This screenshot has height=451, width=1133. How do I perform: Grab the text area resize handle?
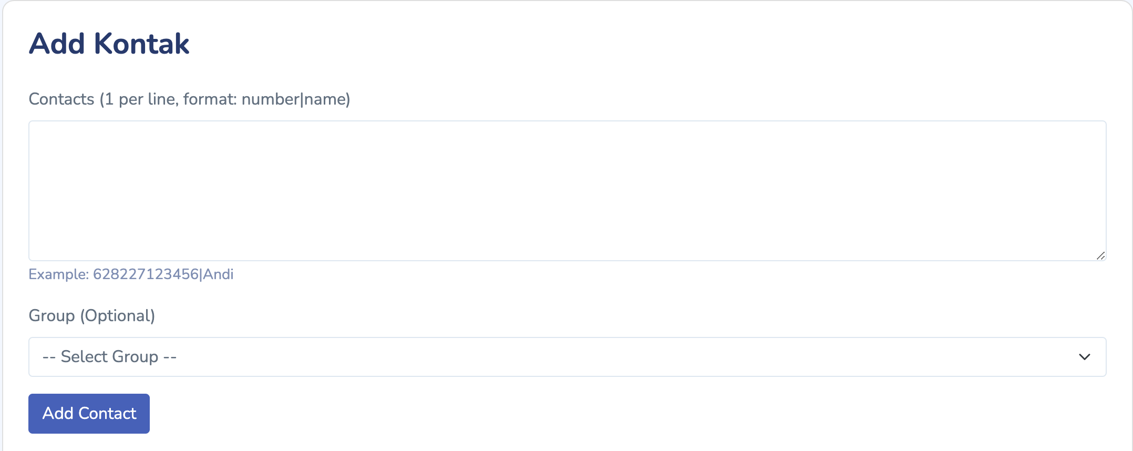click(x=1100, y=256)
